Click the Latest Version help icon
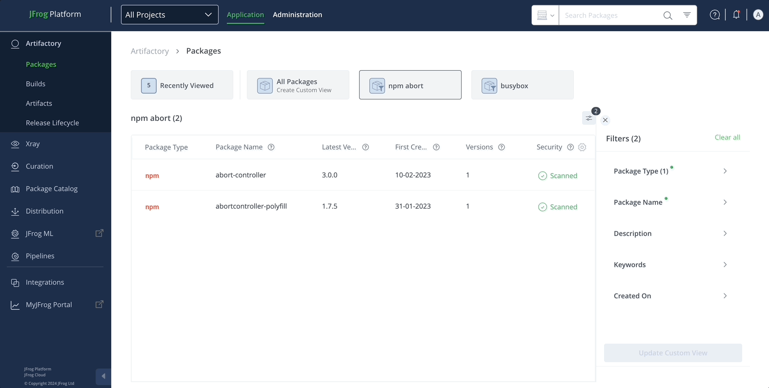 click(365, 147)
